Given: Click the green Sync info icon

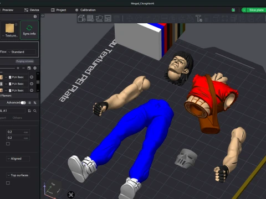Looking at the screenshot, I should [x=29, y=28].
